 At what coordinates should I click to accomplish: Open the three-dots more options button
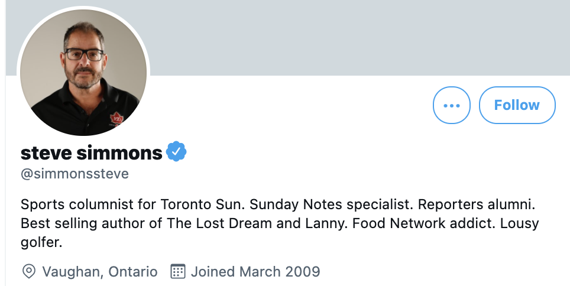452,105
